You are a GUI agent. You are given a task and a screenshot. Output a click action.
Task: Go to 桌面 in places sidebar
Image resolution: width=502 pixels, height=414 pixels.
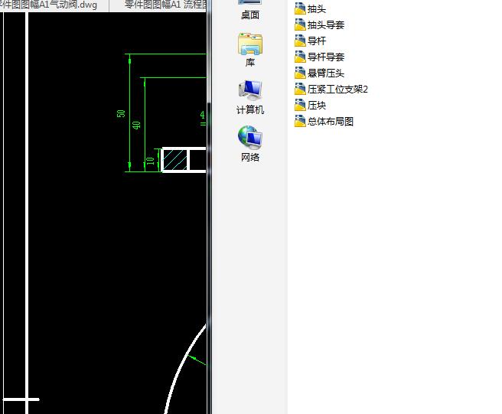point(250,10)
